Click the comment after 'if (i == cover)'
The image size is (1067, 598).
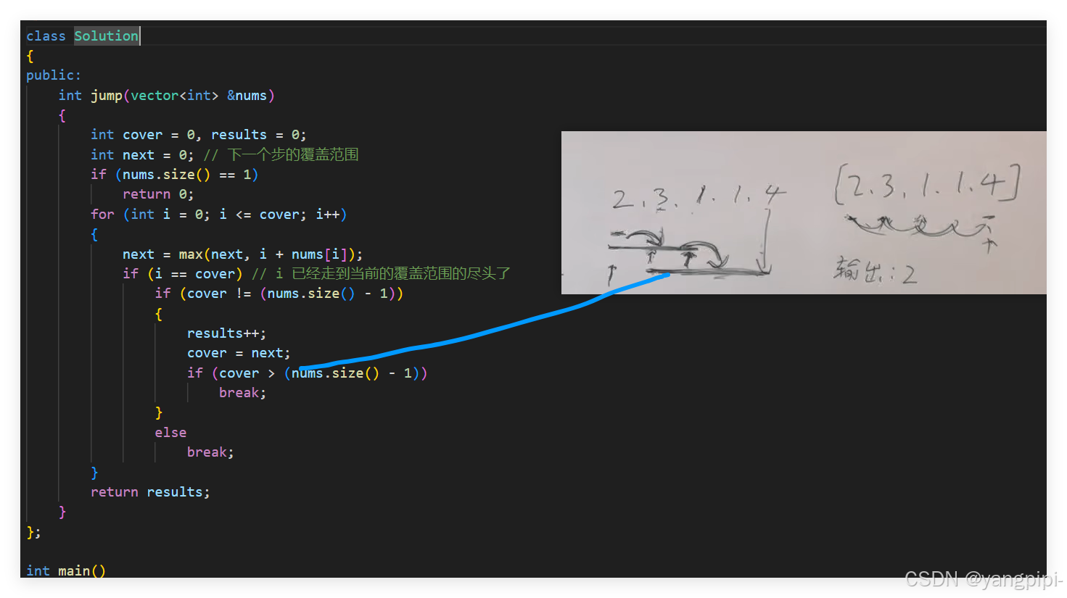[382, 274]
